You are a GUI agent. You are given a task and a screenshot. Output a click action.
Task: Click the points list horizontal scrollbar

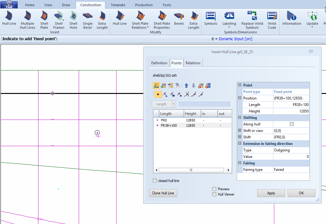point(191,170)
